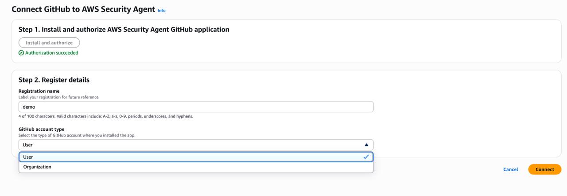The width and height of the screenshot is (567, 196).
Task: Click the valid characters hint text
Action: [105, 117]
